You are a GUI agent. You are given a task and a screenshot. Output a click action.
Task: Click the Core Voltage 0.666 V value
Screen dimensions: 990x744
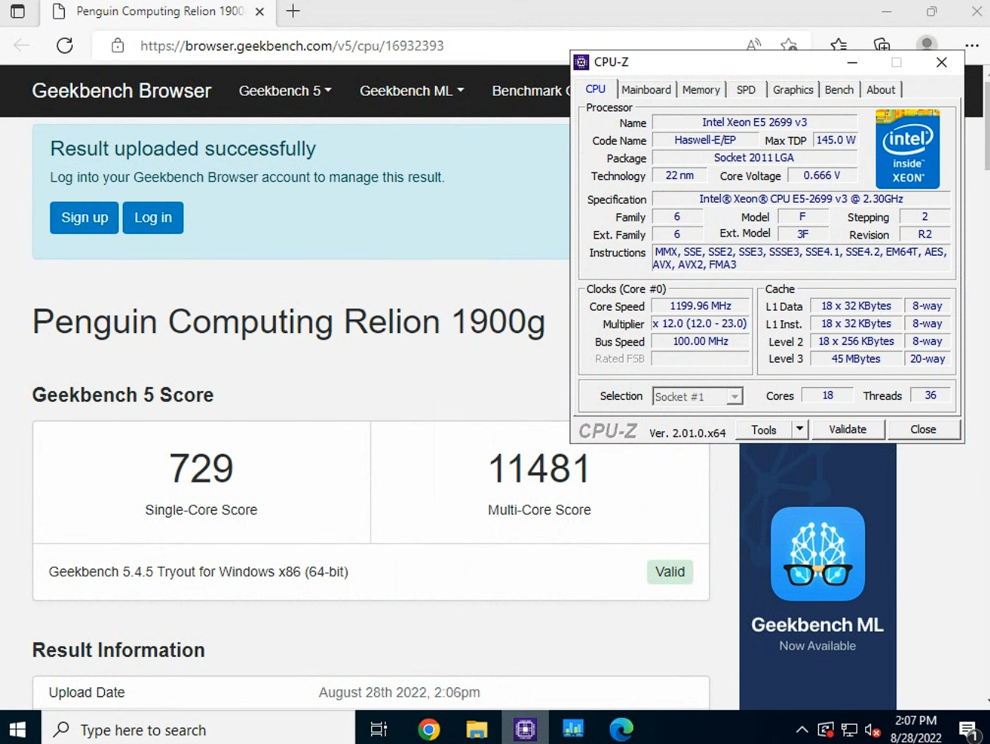point(822,175)
